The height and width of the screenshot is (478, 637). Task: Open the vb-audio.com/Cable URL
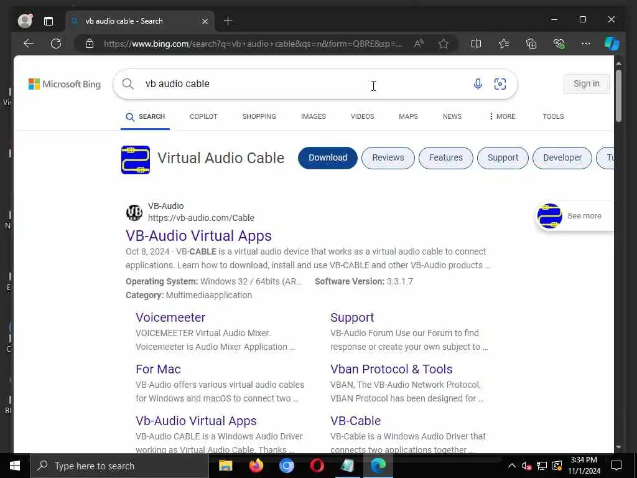(201, 218)
